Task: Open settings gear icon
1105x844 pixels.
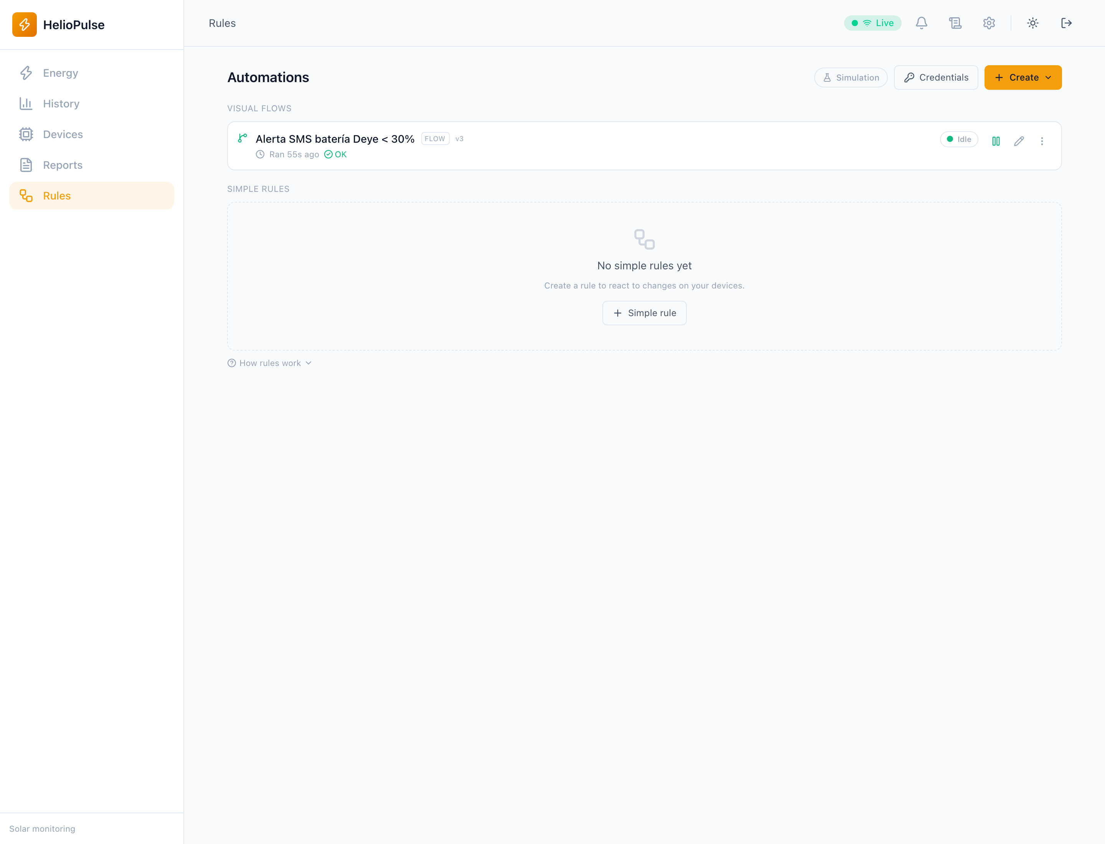Action: tap(988, 23)
